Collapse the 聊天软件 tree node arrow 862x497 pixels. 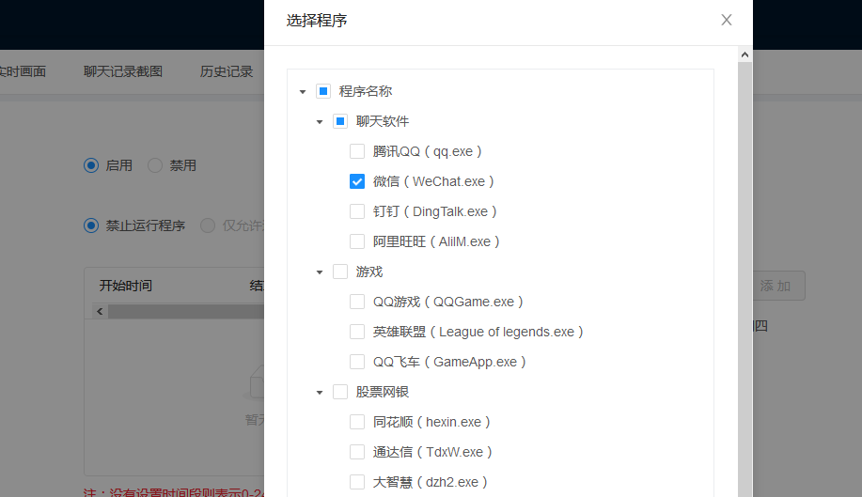(x=320, y=122)
